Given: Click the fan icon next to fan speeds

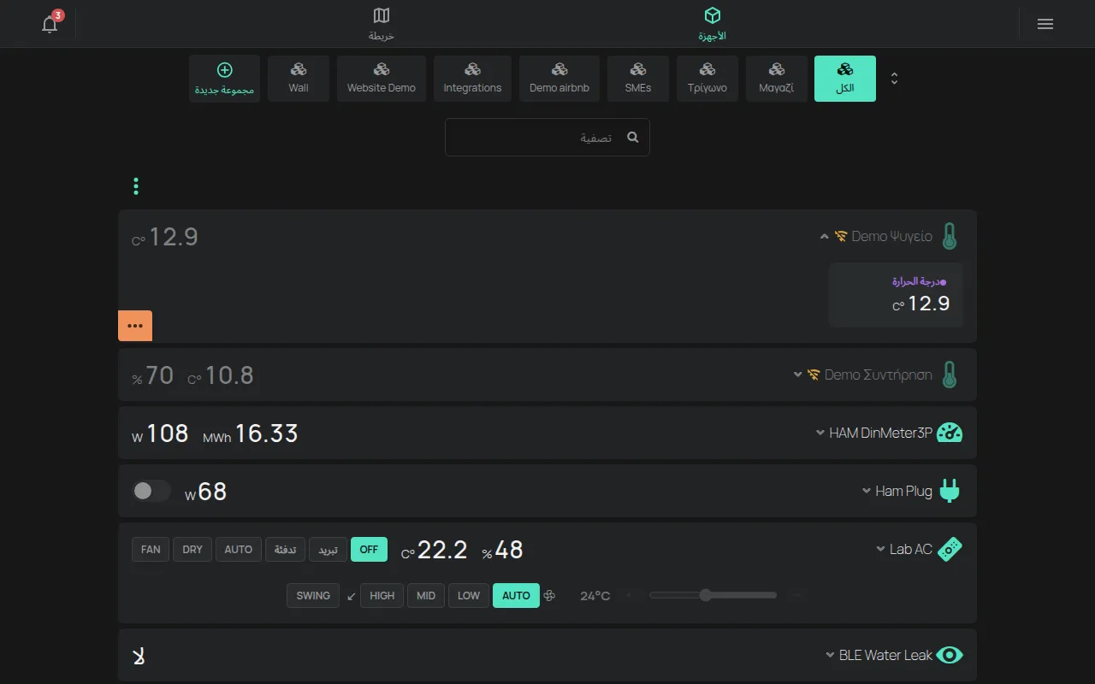Looking at the screenshot, I should coord(549,596).
